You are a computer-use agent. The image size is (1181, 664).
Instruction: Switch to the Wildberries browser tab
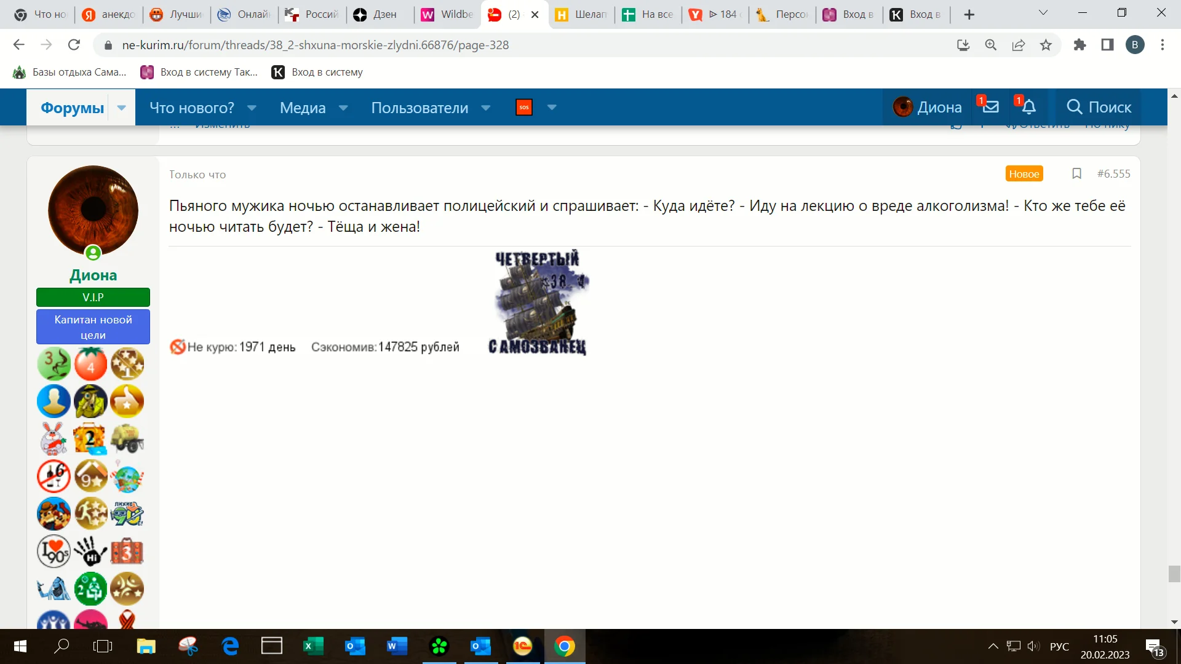[447, 14]
